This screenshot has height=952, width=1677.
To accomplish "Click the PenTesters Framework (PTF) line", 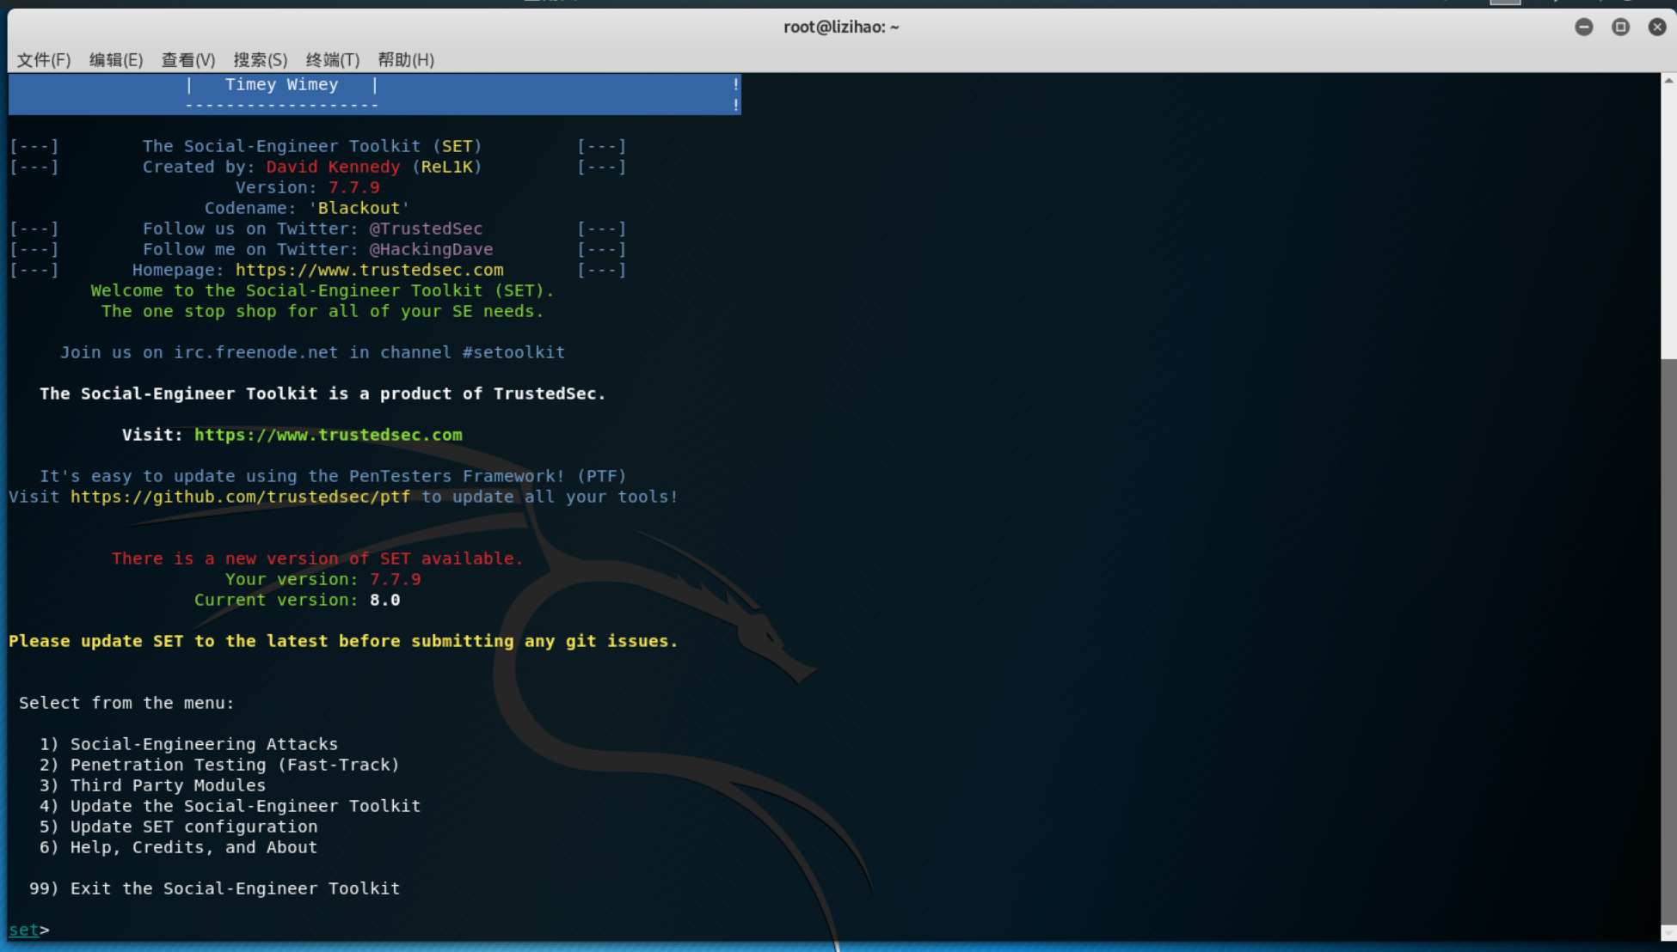I will point(334,476).
